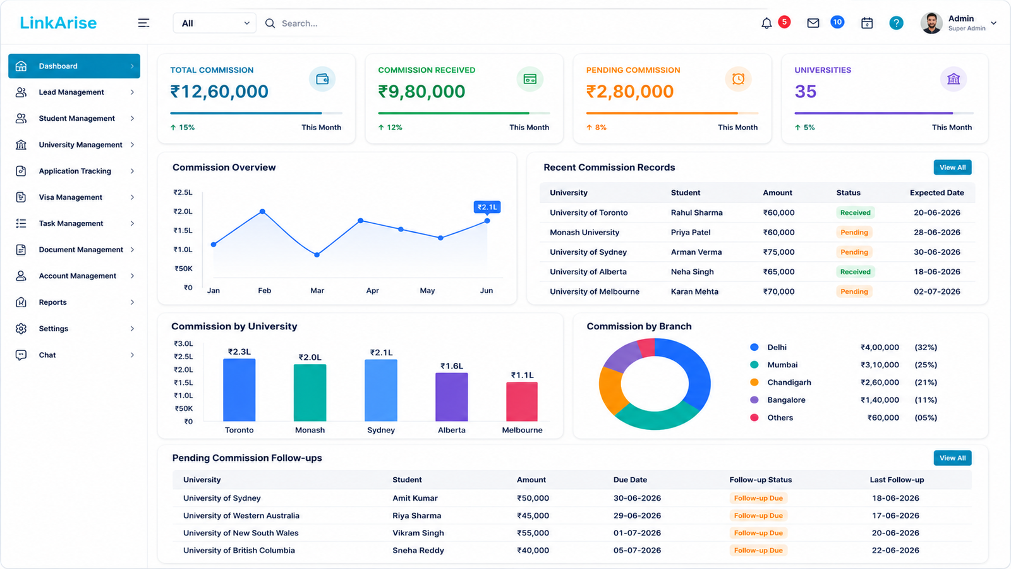
Task: Click the Visa Management icon
Action: pyautogui.click(x=21, y=197)
